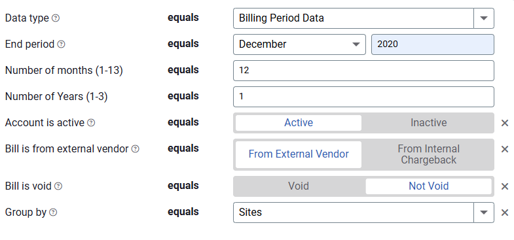
Task: Select the Not Void option
Action: [428, 186]
